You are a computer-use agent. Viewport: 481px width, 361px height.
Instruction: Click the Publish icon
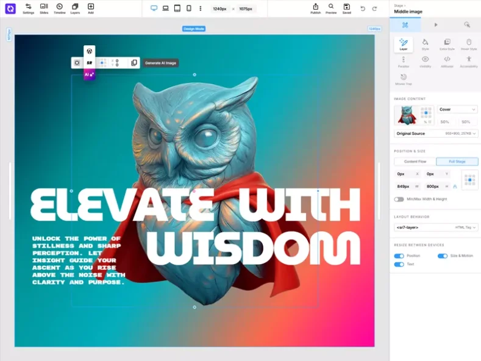pos(315,8)
